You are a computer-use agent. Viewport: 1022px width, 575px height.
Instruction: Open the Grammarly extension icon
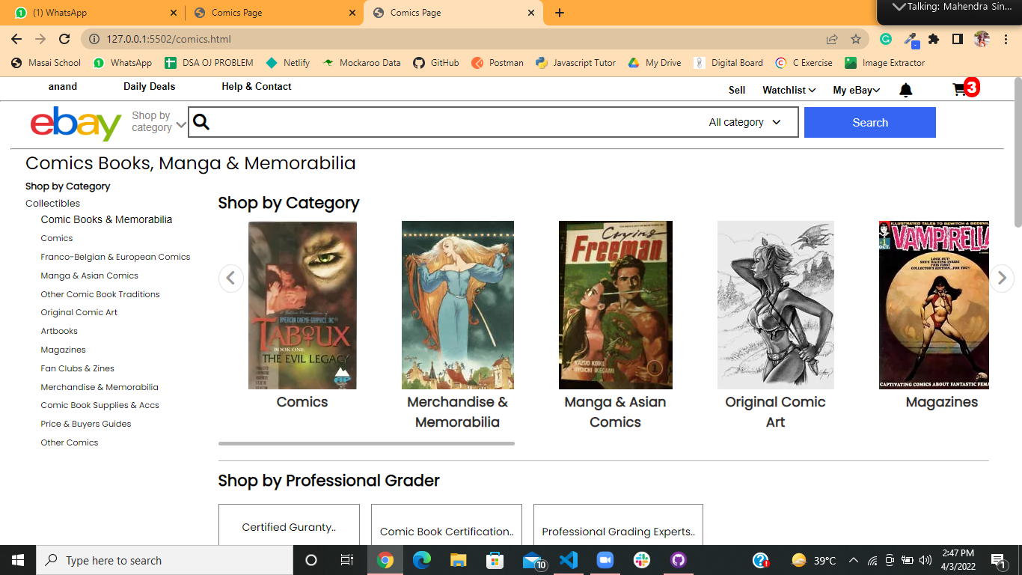886,39
